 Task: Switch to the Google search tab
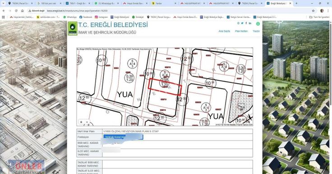[x=49, y=4]
